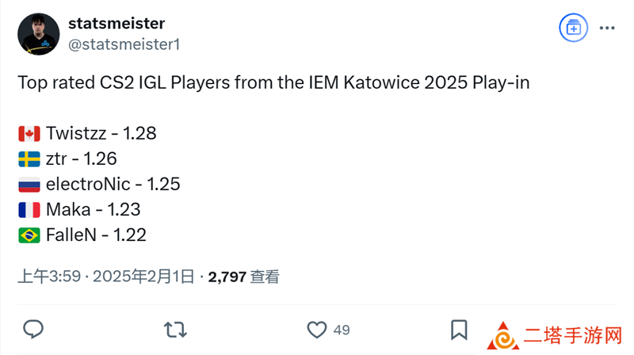Click the 2,797 查看 view count
The height and width of the screenshot is (355, 634).
(244, 277)
